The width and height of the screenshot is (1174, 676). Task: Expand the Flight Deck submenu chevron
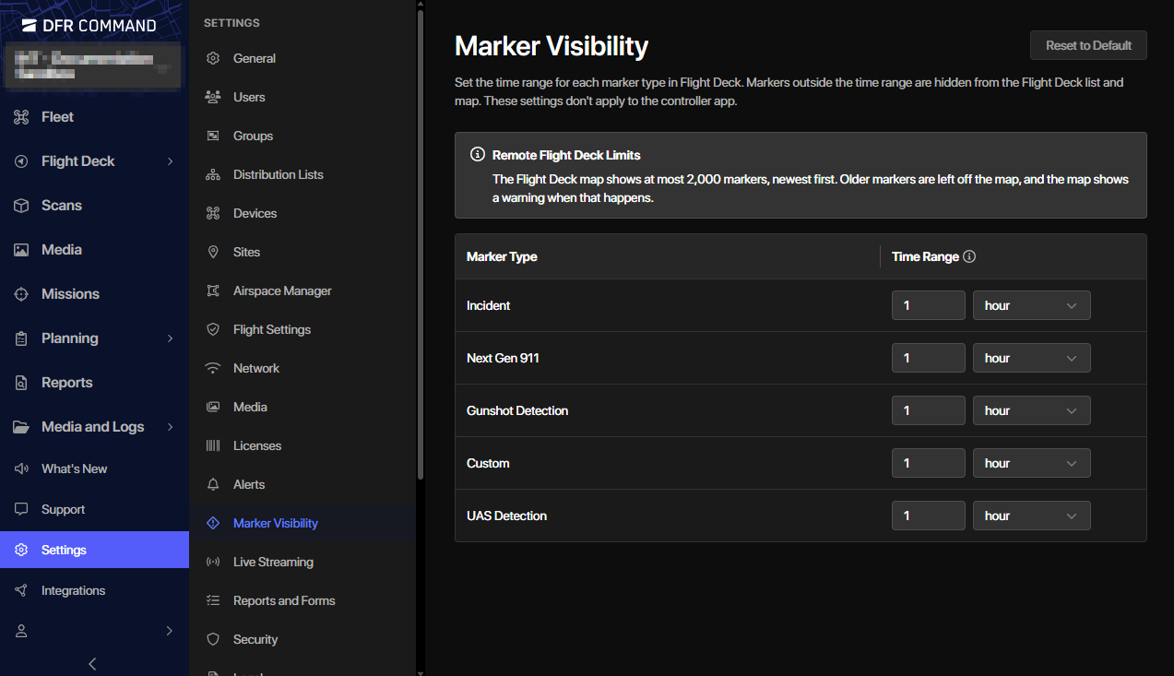170,161
